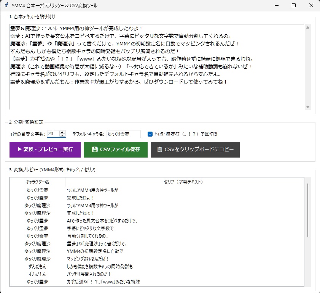Maximize the YMM4 tool window
Viewport: 320px width, 293px height.
tap(294, 5)
